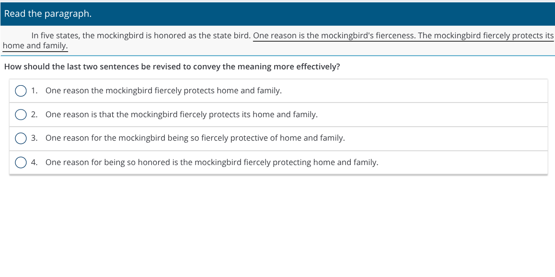Select radio button for answer option 2

21,114
